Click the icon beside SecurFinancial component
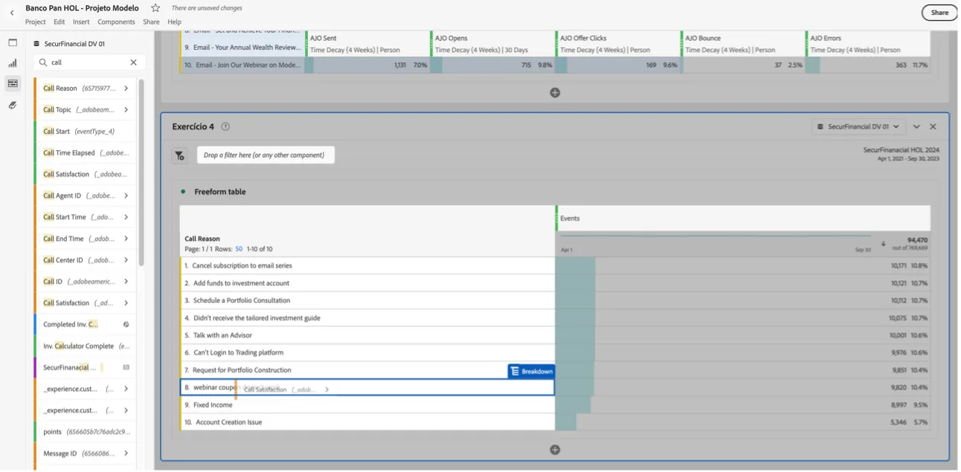The height and width of the screenshot is (472, 961). [126, 367]
